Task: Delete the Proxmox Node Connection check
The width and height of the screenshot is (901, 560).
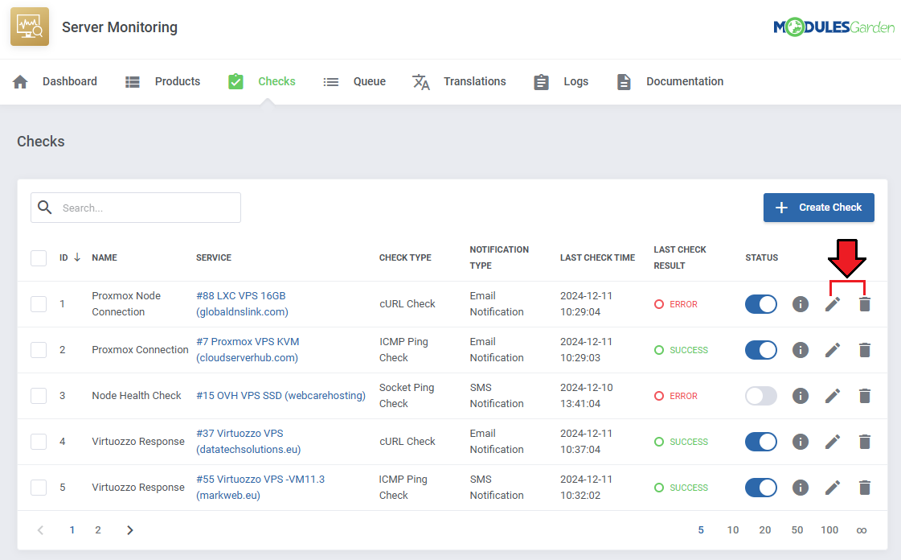Action: pos(865,304)
